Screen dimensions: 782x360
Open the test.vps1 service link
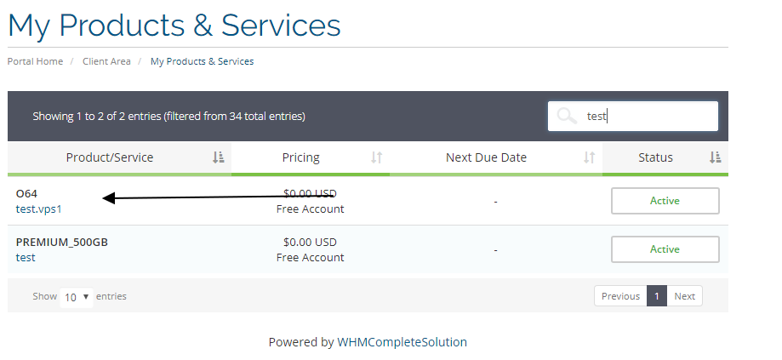point(39,209)
